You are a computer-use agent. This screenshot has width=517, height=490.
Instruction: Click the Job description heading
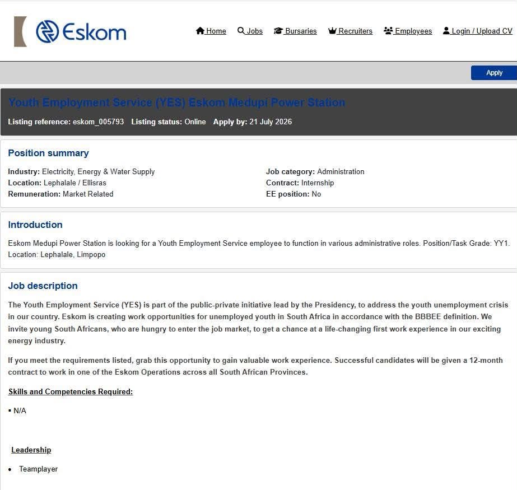(43, 286)
